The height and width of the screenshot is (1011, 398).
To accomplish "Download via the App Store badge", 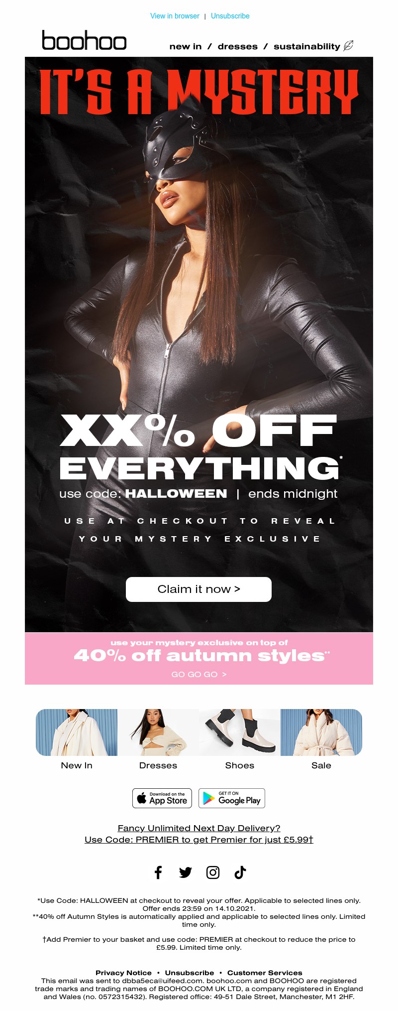I will click(x=162, y=798).
